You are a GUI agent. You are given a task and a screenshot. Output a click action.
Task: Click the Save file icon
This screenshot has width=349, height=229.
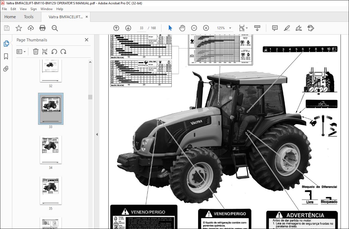pyautogui.click(x=7, y=28)
